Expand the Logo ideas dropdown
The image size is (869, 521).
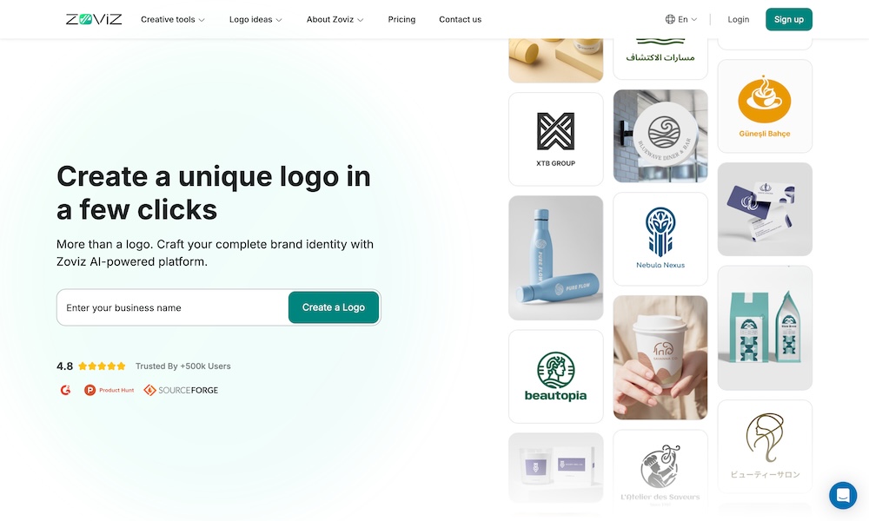(x=255, y=19)
